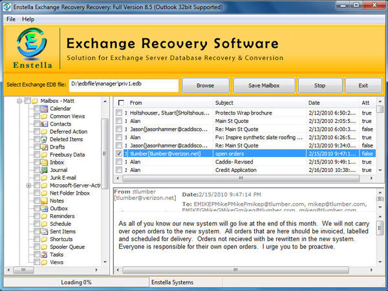Screen dimensions: 388x291
Task: Click the Inbox tray icon
Action: point(44,162)
